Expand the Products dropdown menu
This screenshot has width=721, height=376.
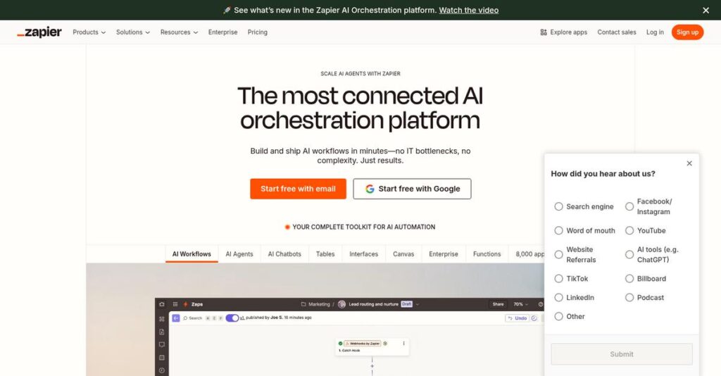click(89, 32)
